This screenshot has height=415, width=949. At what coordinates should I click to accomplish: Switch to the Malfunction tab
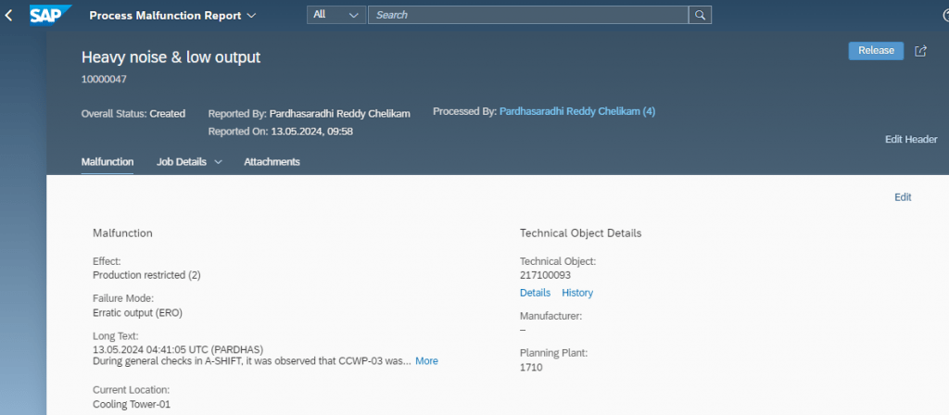[108, 162]
